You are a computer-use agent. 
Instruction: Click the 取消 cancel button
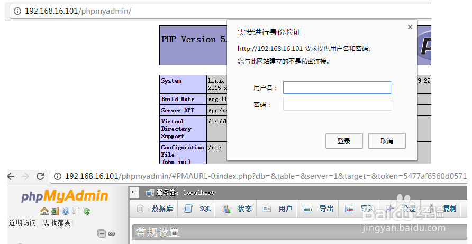pyautogui.click(x=387, y=141)
